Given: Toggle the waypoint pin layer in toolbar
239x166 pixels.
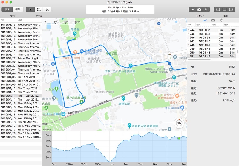Looking at the screenshot, I should click(x=206, y=10).
